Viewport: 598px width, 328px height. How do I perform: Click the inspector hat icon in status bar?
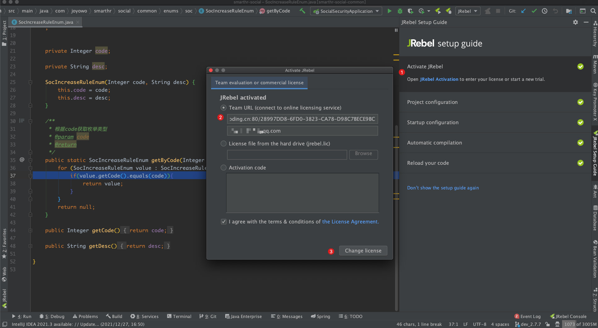pos(557,324)
